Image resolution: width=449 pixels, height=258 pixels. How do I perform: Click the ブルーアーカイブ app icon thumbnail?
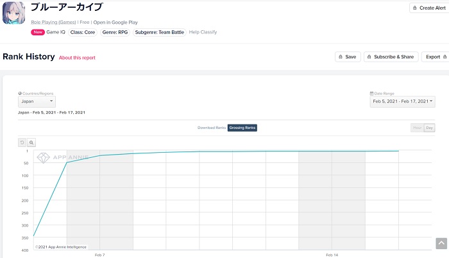click(13, 13)
